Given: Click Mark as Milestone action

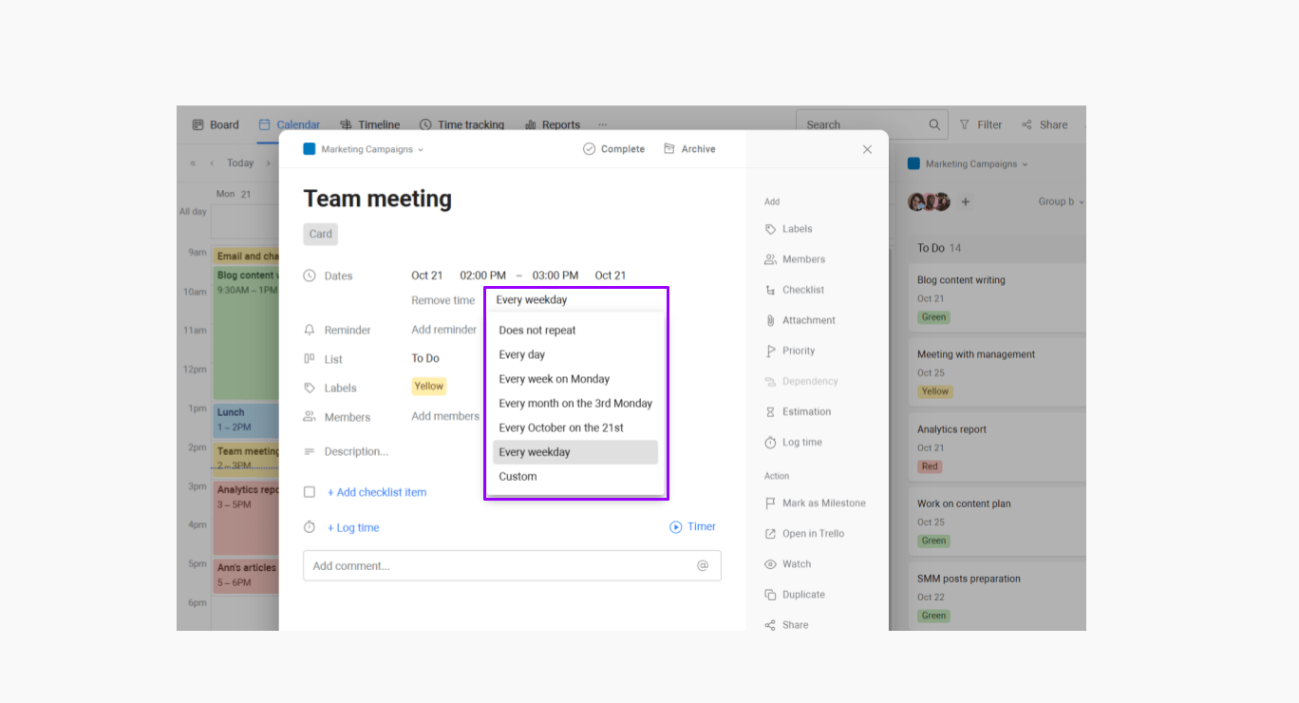Looking at the screenshot, I should tap(822, 503).
